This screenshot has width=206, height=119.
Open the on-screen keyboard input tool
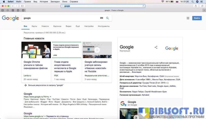(x=102, y=18)
